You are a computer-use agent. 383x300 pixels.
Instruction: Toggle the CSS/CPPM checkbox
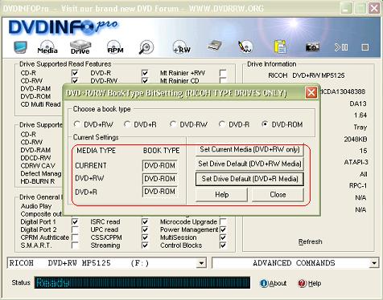pyautogui.click(x=145, y=237)
